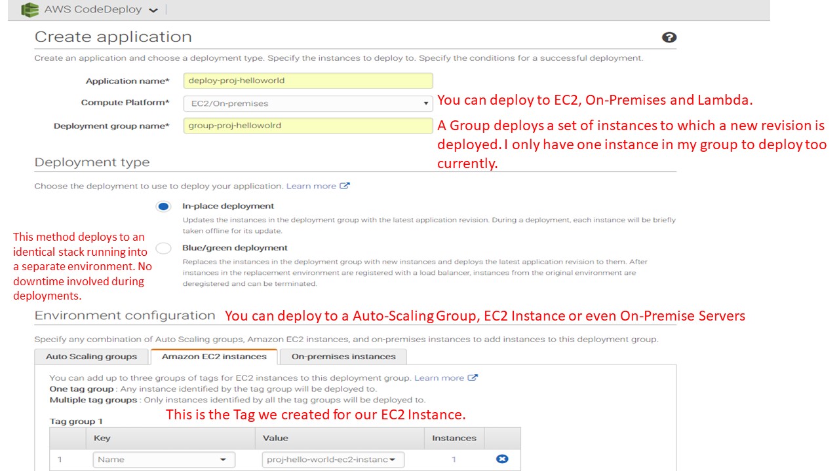The height and width of the screenshot is (471, 839).
Task: Click external link icon beside tag groups Learn more
Action: [x=473, y=377]
